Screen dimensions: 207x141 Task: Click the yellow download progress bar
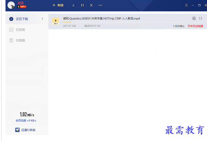pos(67,22)
